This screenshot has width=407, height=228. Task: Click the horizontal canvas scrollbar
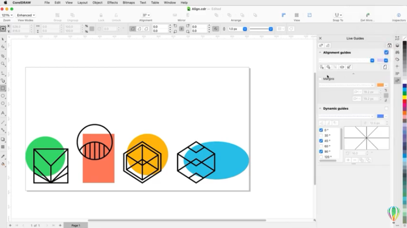[x=177, y=220]
